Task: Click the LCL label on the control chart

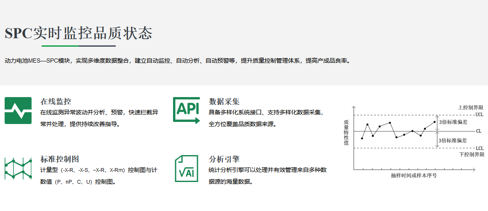Action: click(479, 148)
